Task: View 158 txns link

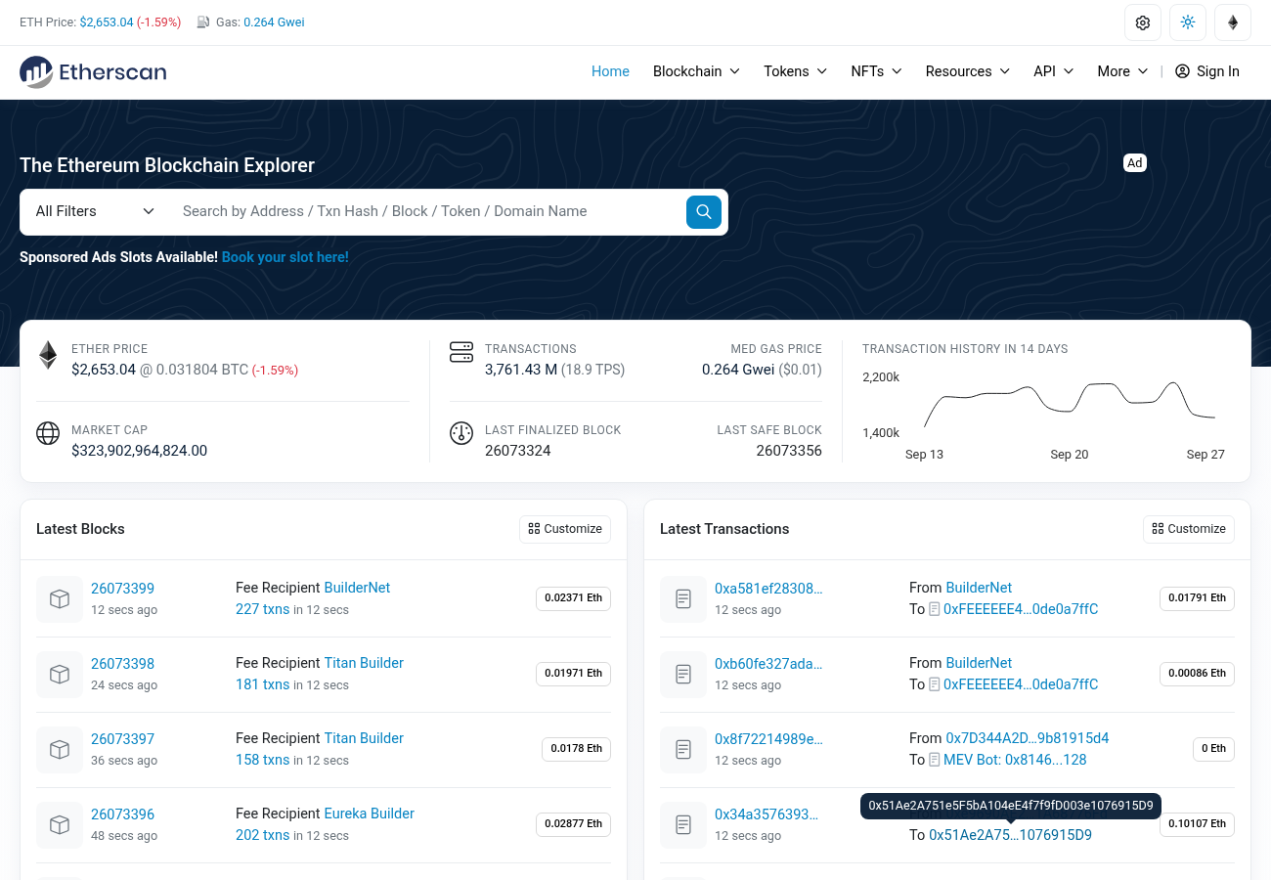Action: 262,760
